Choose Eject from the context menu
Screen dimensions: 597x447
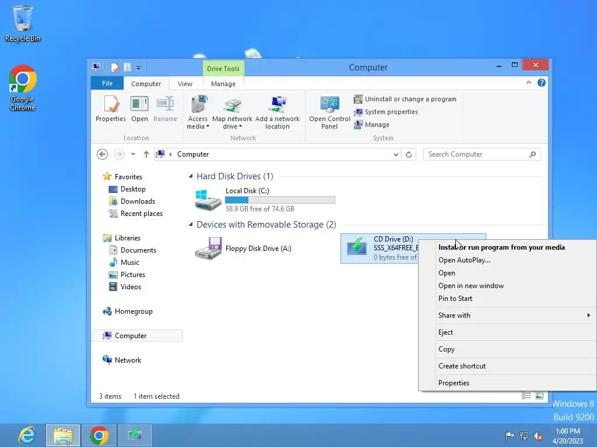coord(445,332)
